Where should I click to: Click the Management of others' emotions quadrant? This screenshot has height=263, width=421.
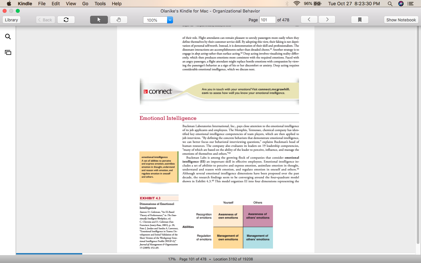(258, 238)
